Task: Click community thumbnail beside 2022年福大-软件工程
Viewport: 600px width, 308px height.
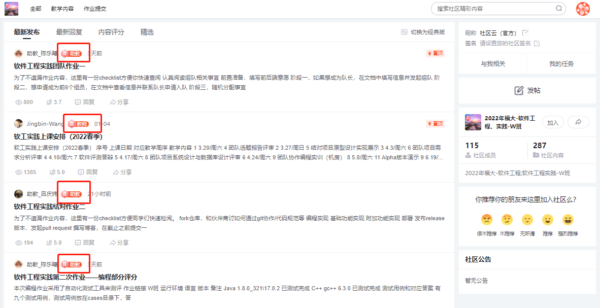Action: click(x=473, y=122)
